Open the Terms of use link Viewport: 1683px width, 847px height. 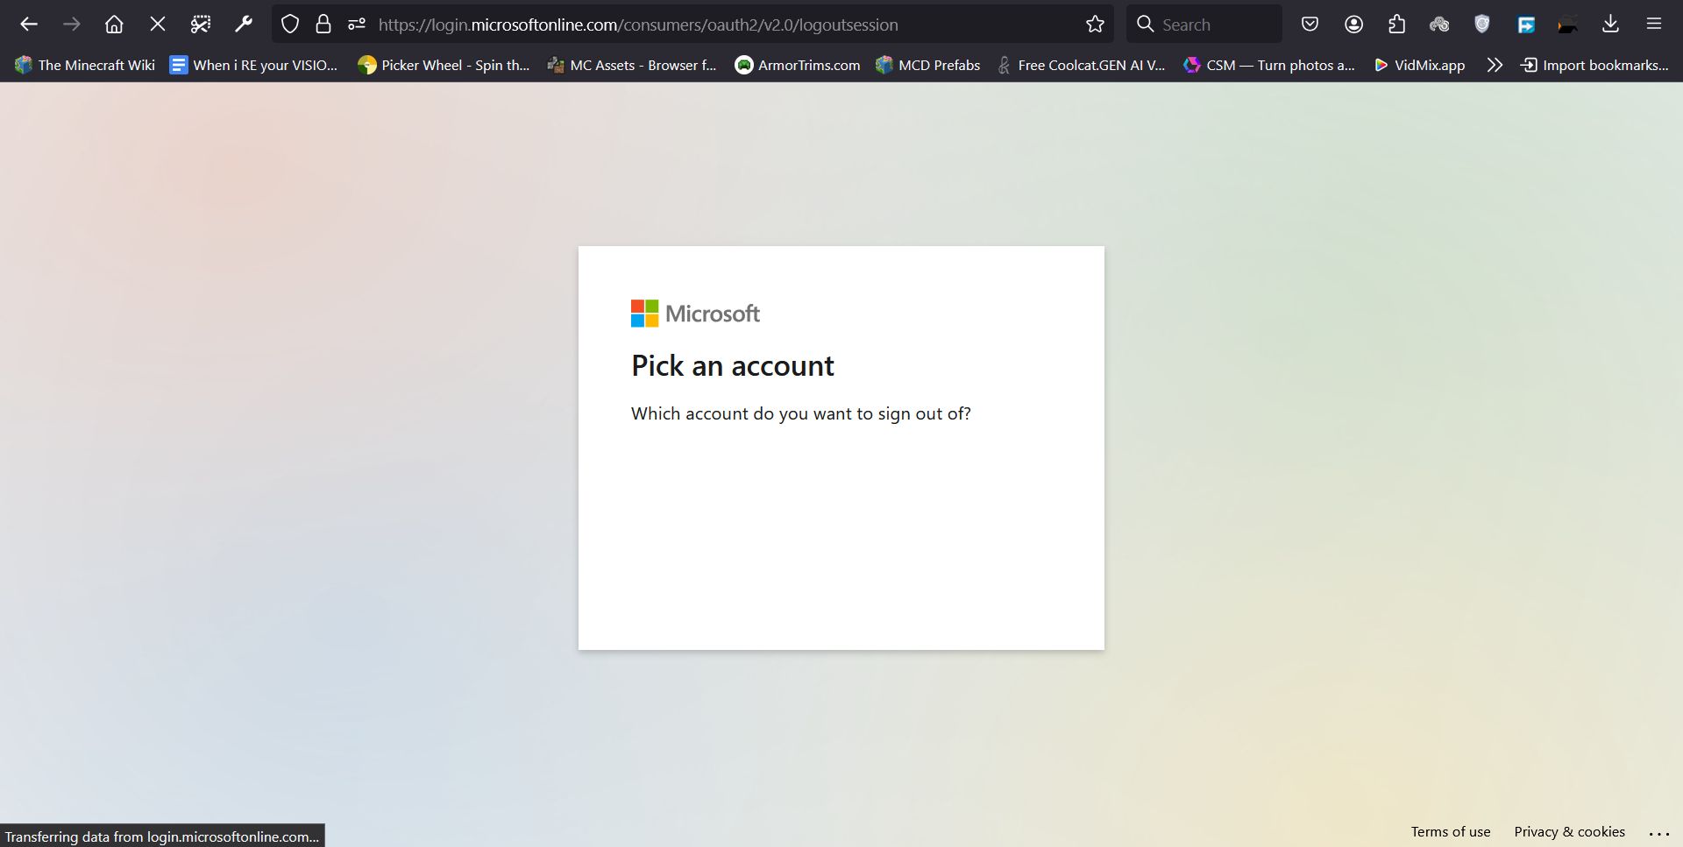point(1451,832)
